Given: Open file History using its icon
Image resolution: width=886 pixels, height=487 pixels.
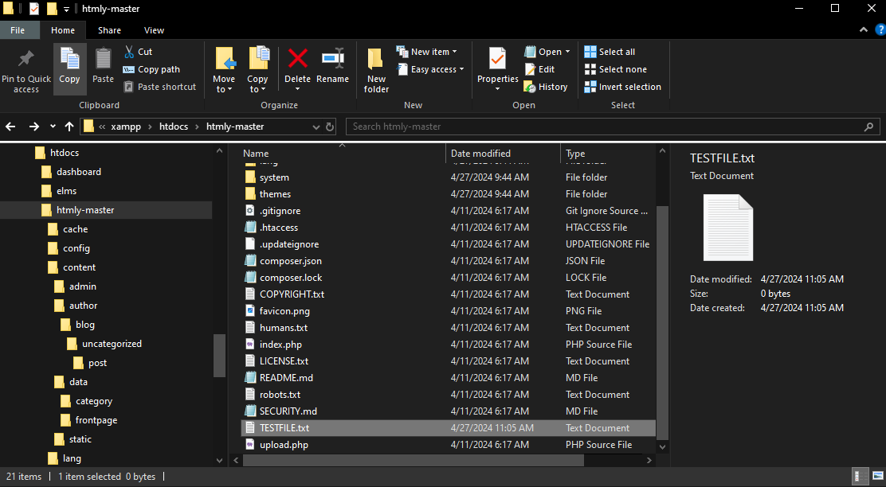Looking at the screenshot, I should [x=529, y=86].
